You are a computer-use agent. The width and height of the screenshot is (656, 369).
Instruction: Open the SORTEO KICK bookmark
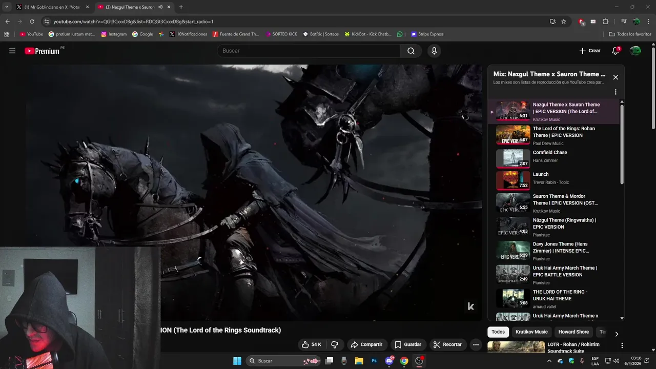(x=281, y=34)
